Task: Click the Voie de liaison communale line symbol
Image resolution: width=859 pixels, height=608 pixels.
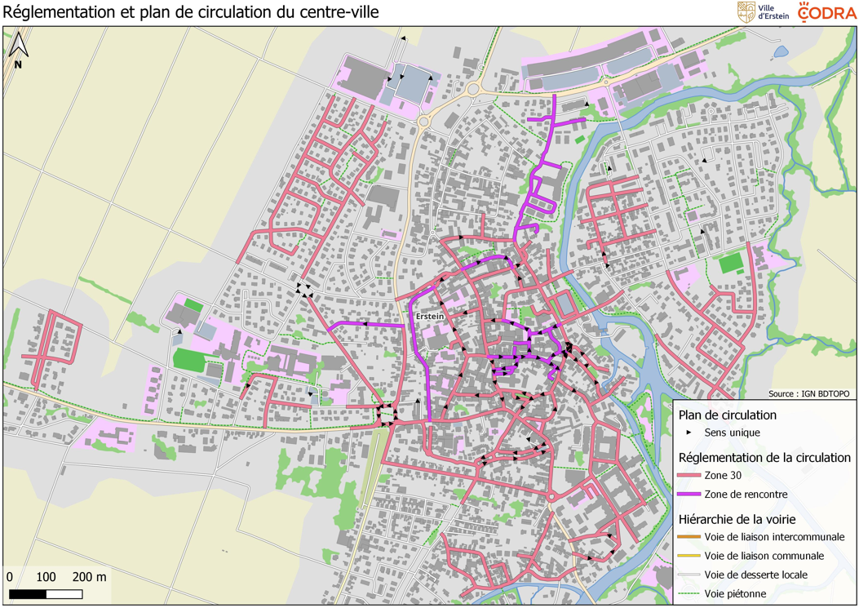Action: click(689, 556)
